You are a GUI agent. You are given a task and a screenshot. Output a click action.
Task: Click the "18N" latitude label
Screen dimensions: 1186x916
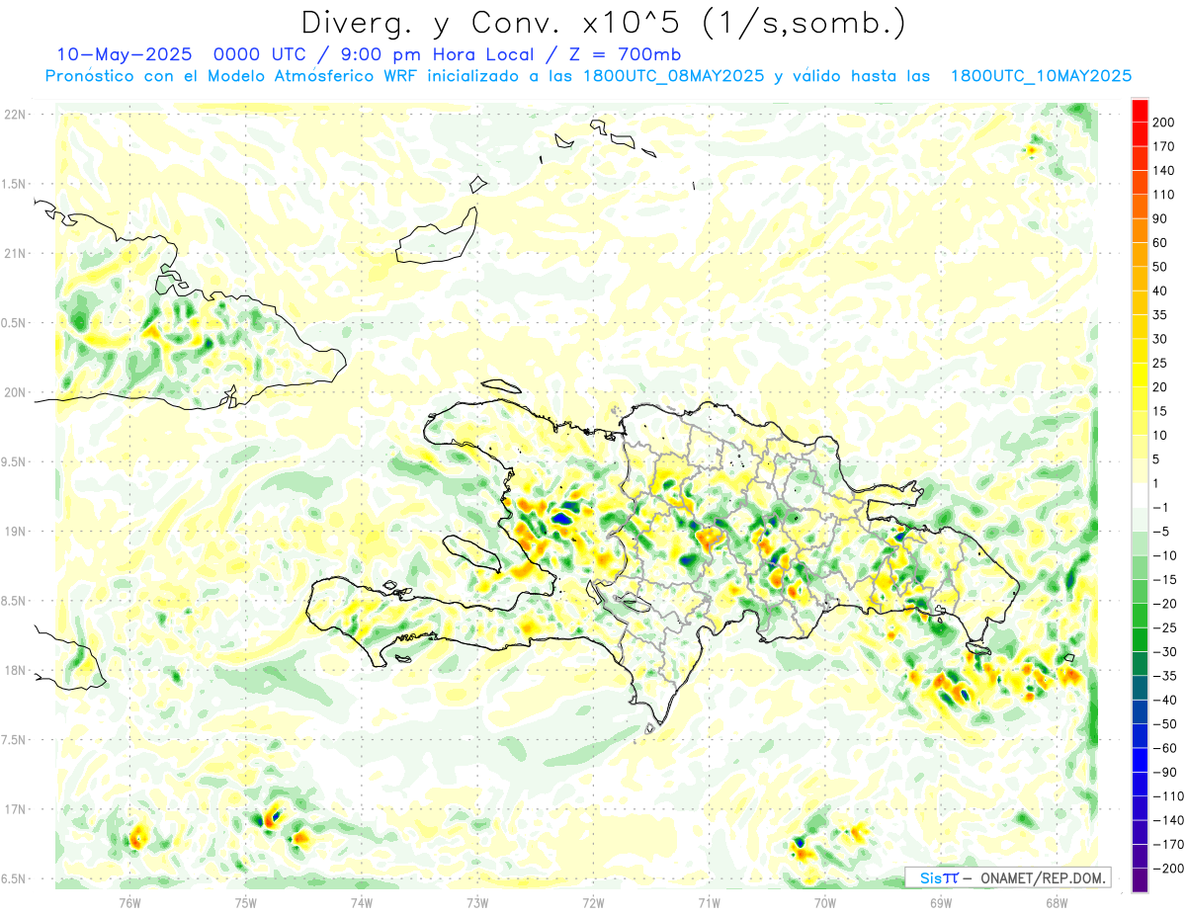(x=14, y=670)
